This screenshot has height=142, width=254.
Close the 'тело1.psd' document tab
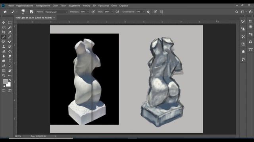pos(54,17)
